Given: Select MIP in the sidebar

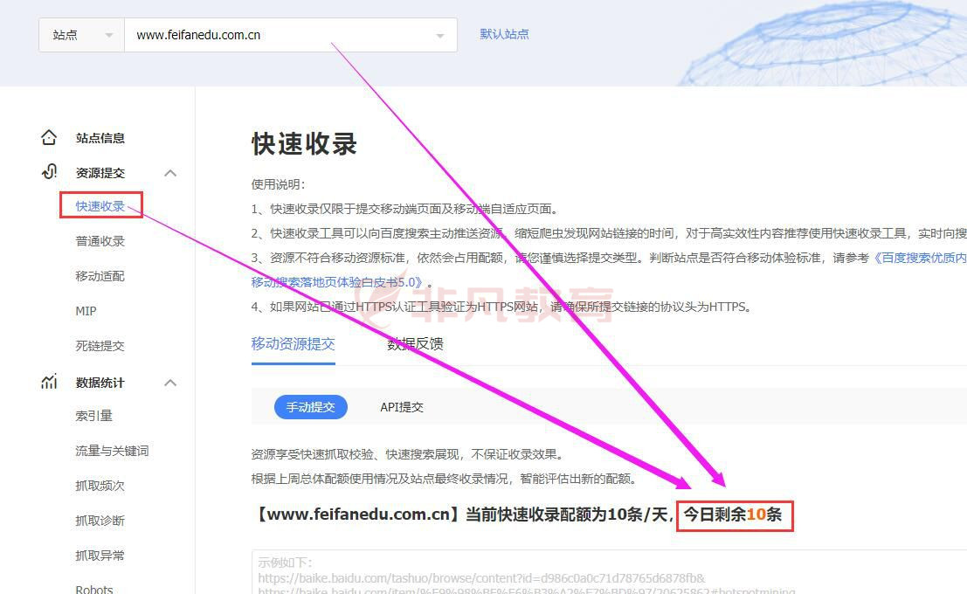Looking at the screenshot, I should (x=86, y=311).
